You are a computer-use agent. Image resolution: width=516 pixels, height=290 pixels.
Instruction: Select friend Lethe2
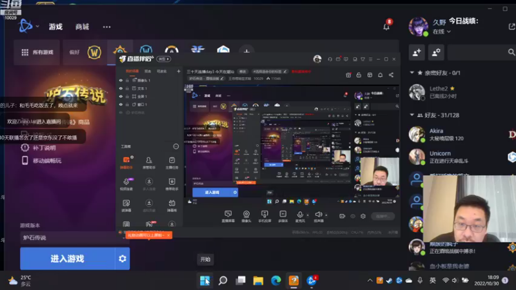point(461,92)
